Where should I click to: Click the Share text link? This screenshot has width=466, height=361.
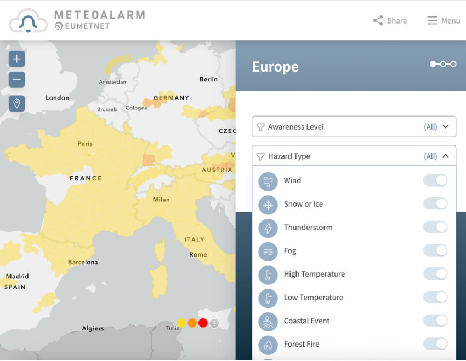coord(397,21)
